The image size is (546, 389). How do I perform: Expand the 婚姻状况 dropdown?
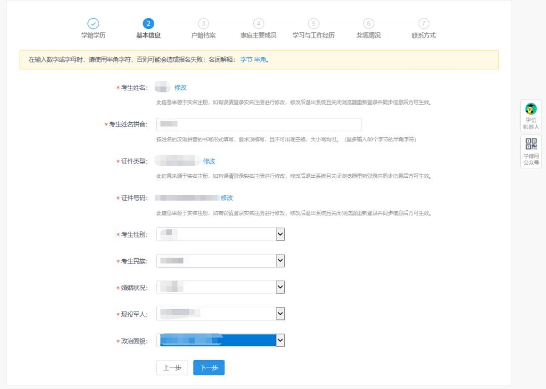[x=280, y=287]
